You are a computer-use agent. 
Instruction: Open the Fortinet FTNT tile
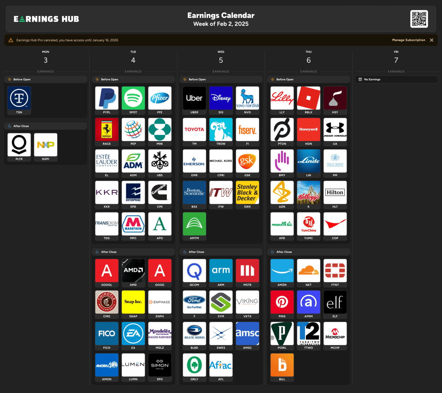(x=335, y=273)
